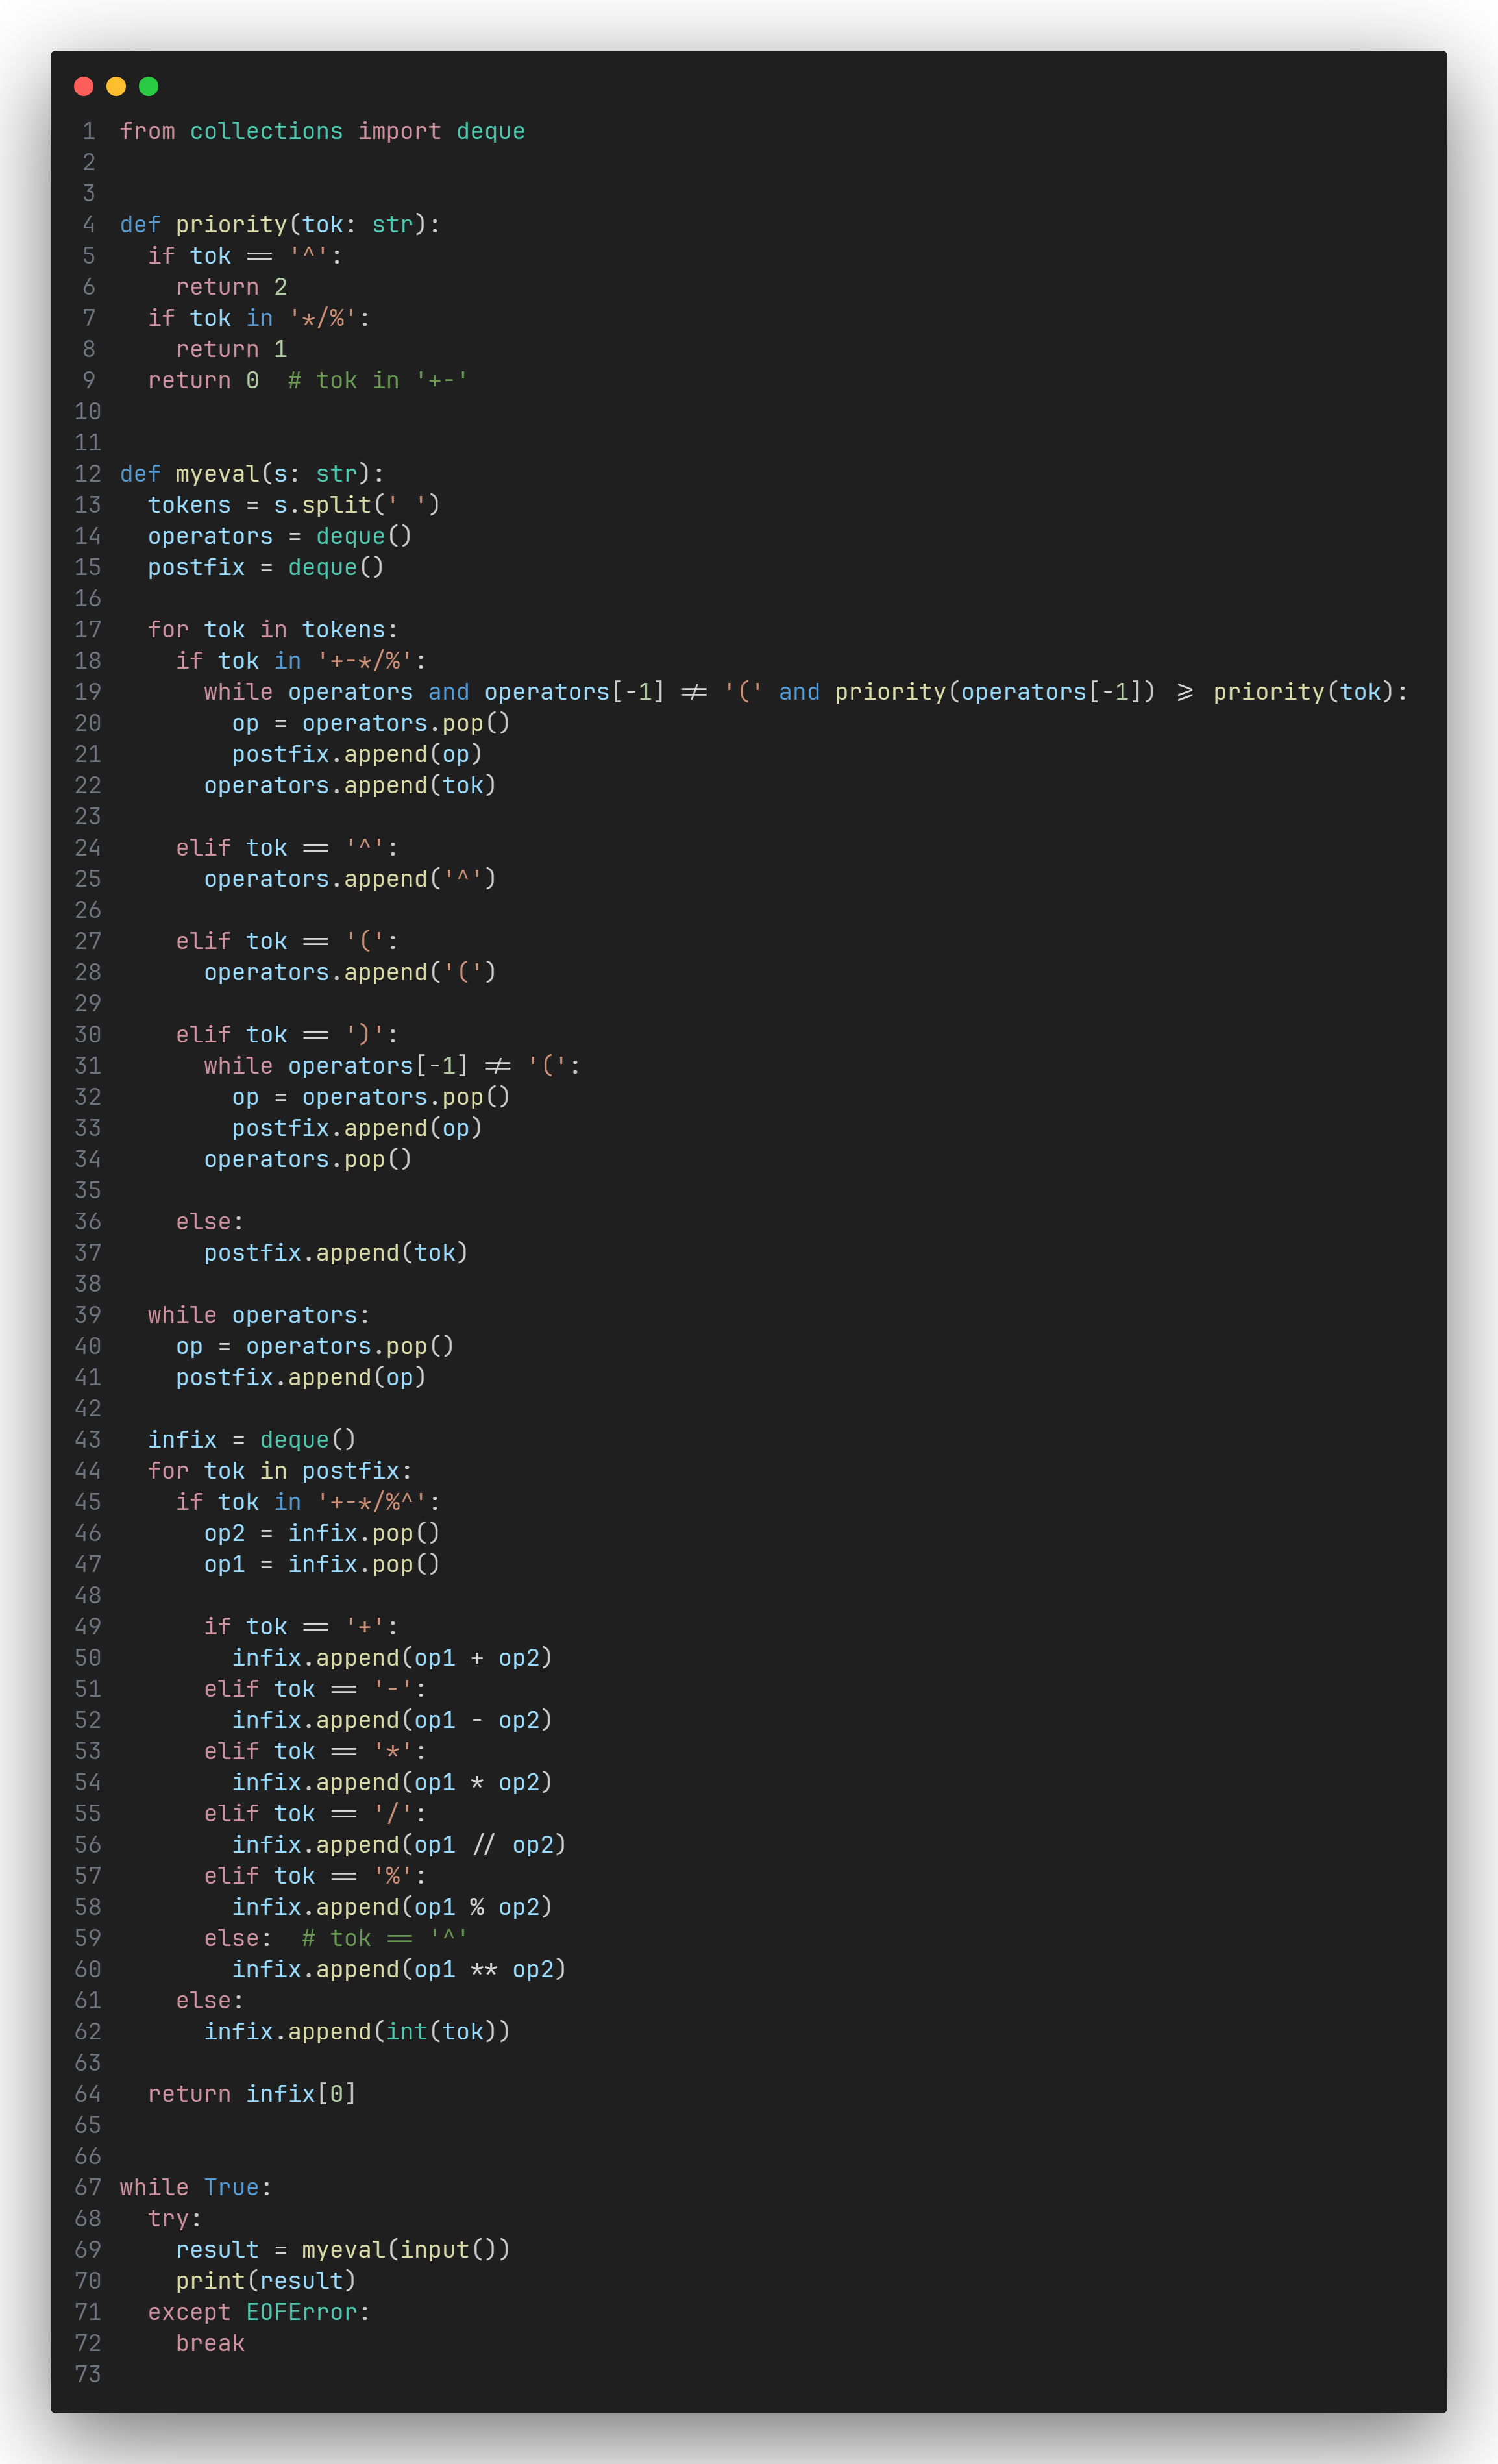Click the 'and' keyword before priority call
Screen dimensions: 1498x2464
[x=799, y=692]
